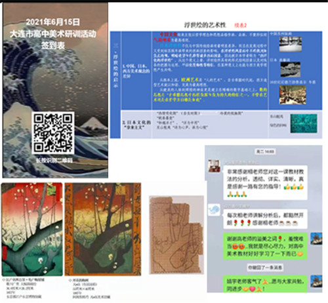Click the 日本文化的拿来主义 table cell
Image resolution: width=328 pixels, height=303 pixels.
click(x=136, y=125)
